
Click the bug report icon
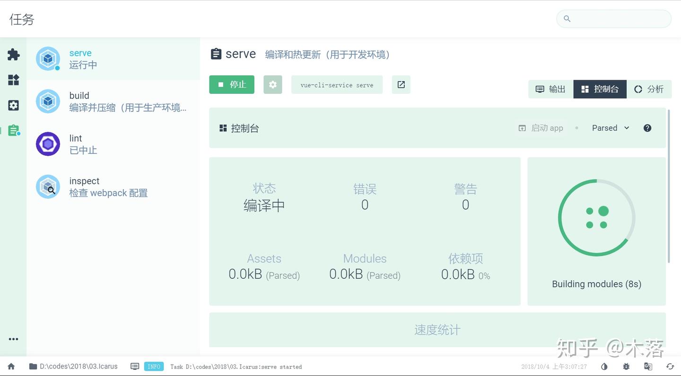626,367
